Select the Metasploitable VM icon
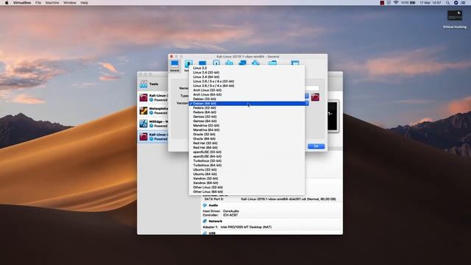471x265 pixels. [144, 110]
